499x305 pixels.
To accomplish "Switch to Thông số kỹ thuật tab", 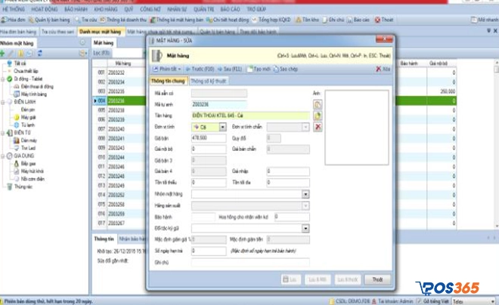I will 209,80.
